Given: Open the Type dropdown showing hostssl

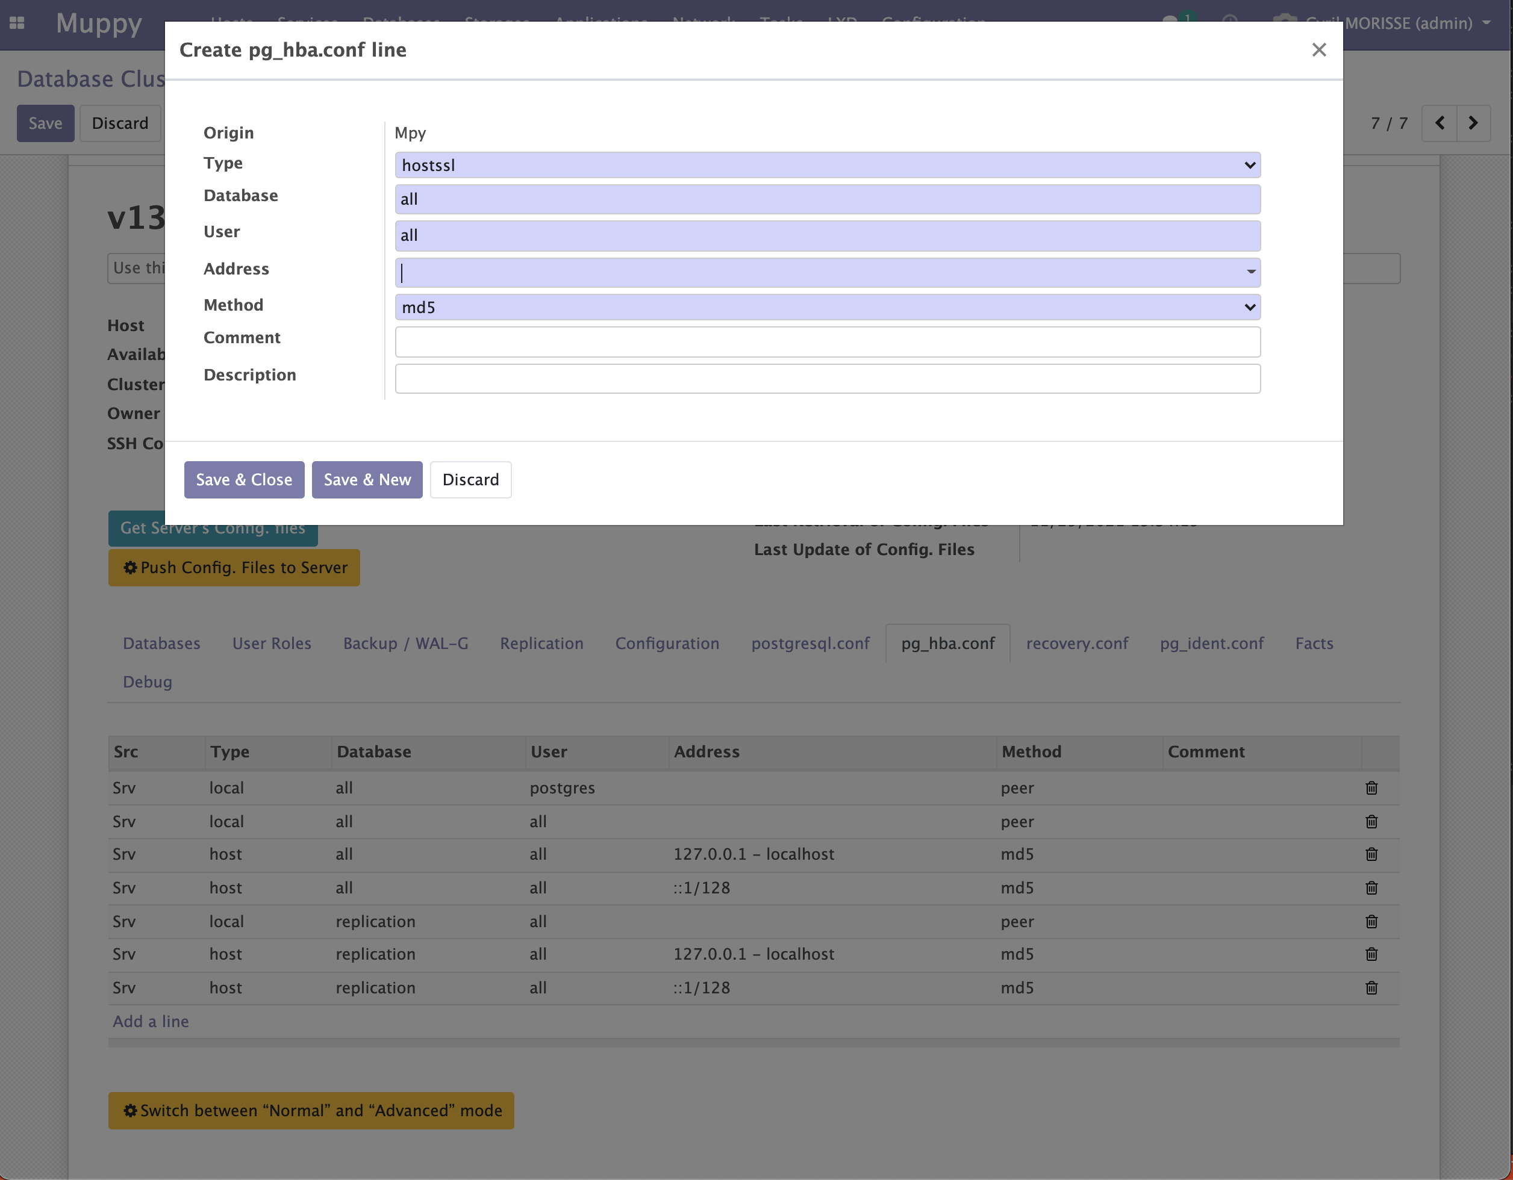Looking at the screenshot, I should 827,166.
